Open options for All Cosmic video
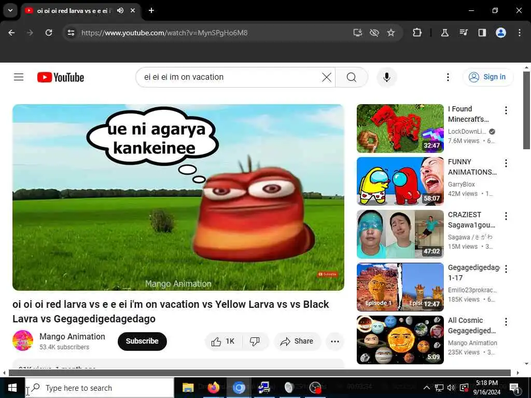This screenshot has height=398, width=531. (506, 321)
